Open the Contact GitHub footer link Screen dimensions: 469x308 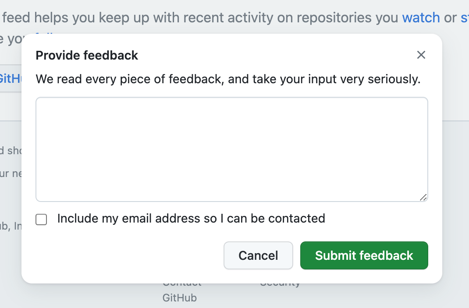click(x=181, y=290)
